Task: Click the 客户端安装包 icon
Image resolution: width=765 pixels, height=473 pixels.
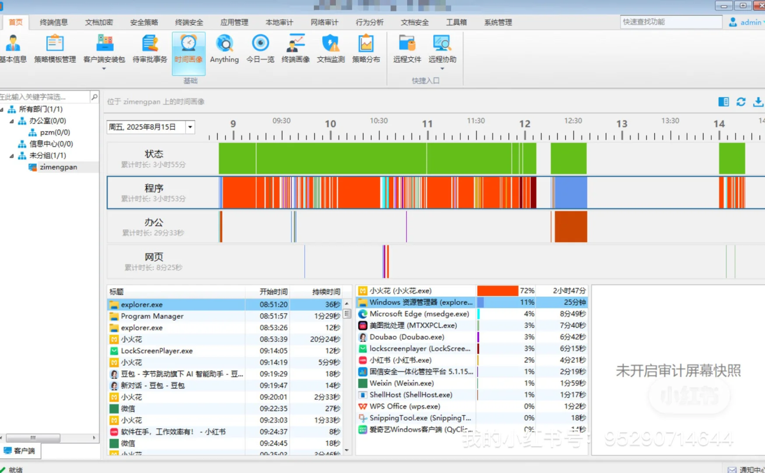Action: point(104,44)
